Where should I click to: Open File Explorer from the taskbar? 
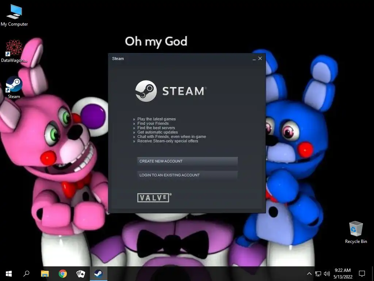pos(45,274)
